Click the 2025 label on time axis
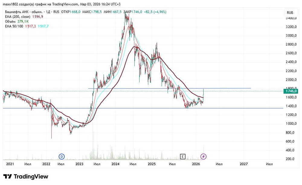 152,164
